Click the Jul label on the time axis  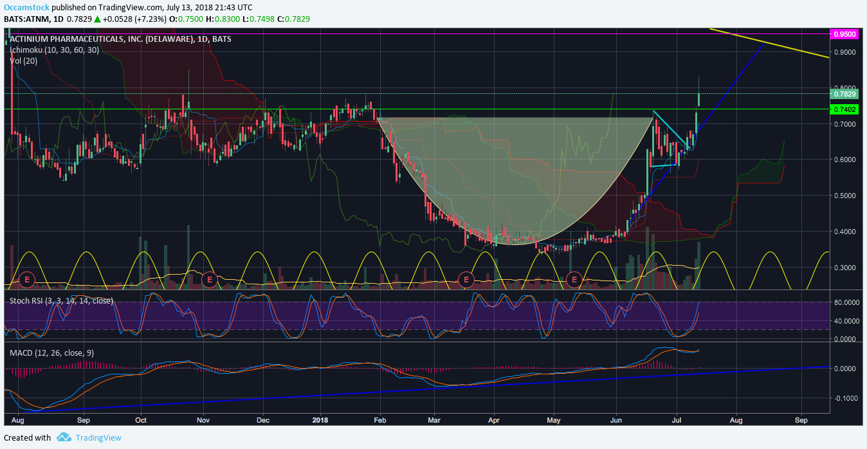tap(677, 419)
